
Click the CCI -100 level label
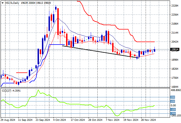(x=173, y=109)
